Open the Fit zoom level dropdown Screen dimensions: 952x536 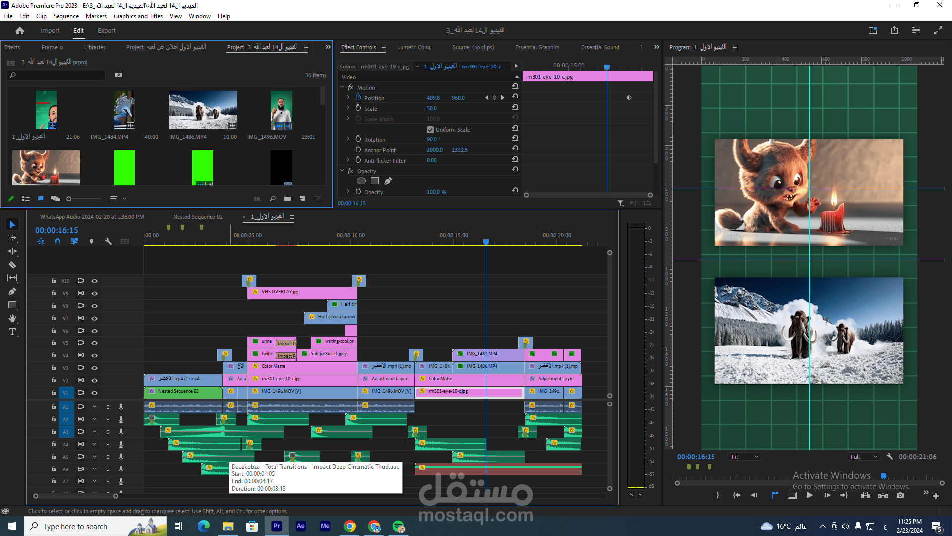click(745, 457)
